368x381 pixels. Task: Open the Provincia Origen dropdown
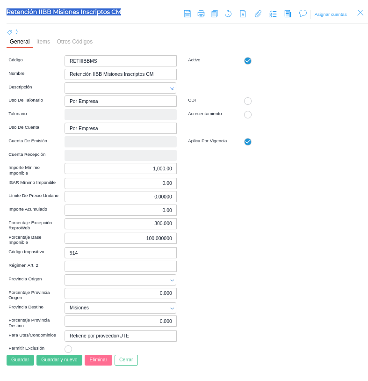tap(120, 280)
